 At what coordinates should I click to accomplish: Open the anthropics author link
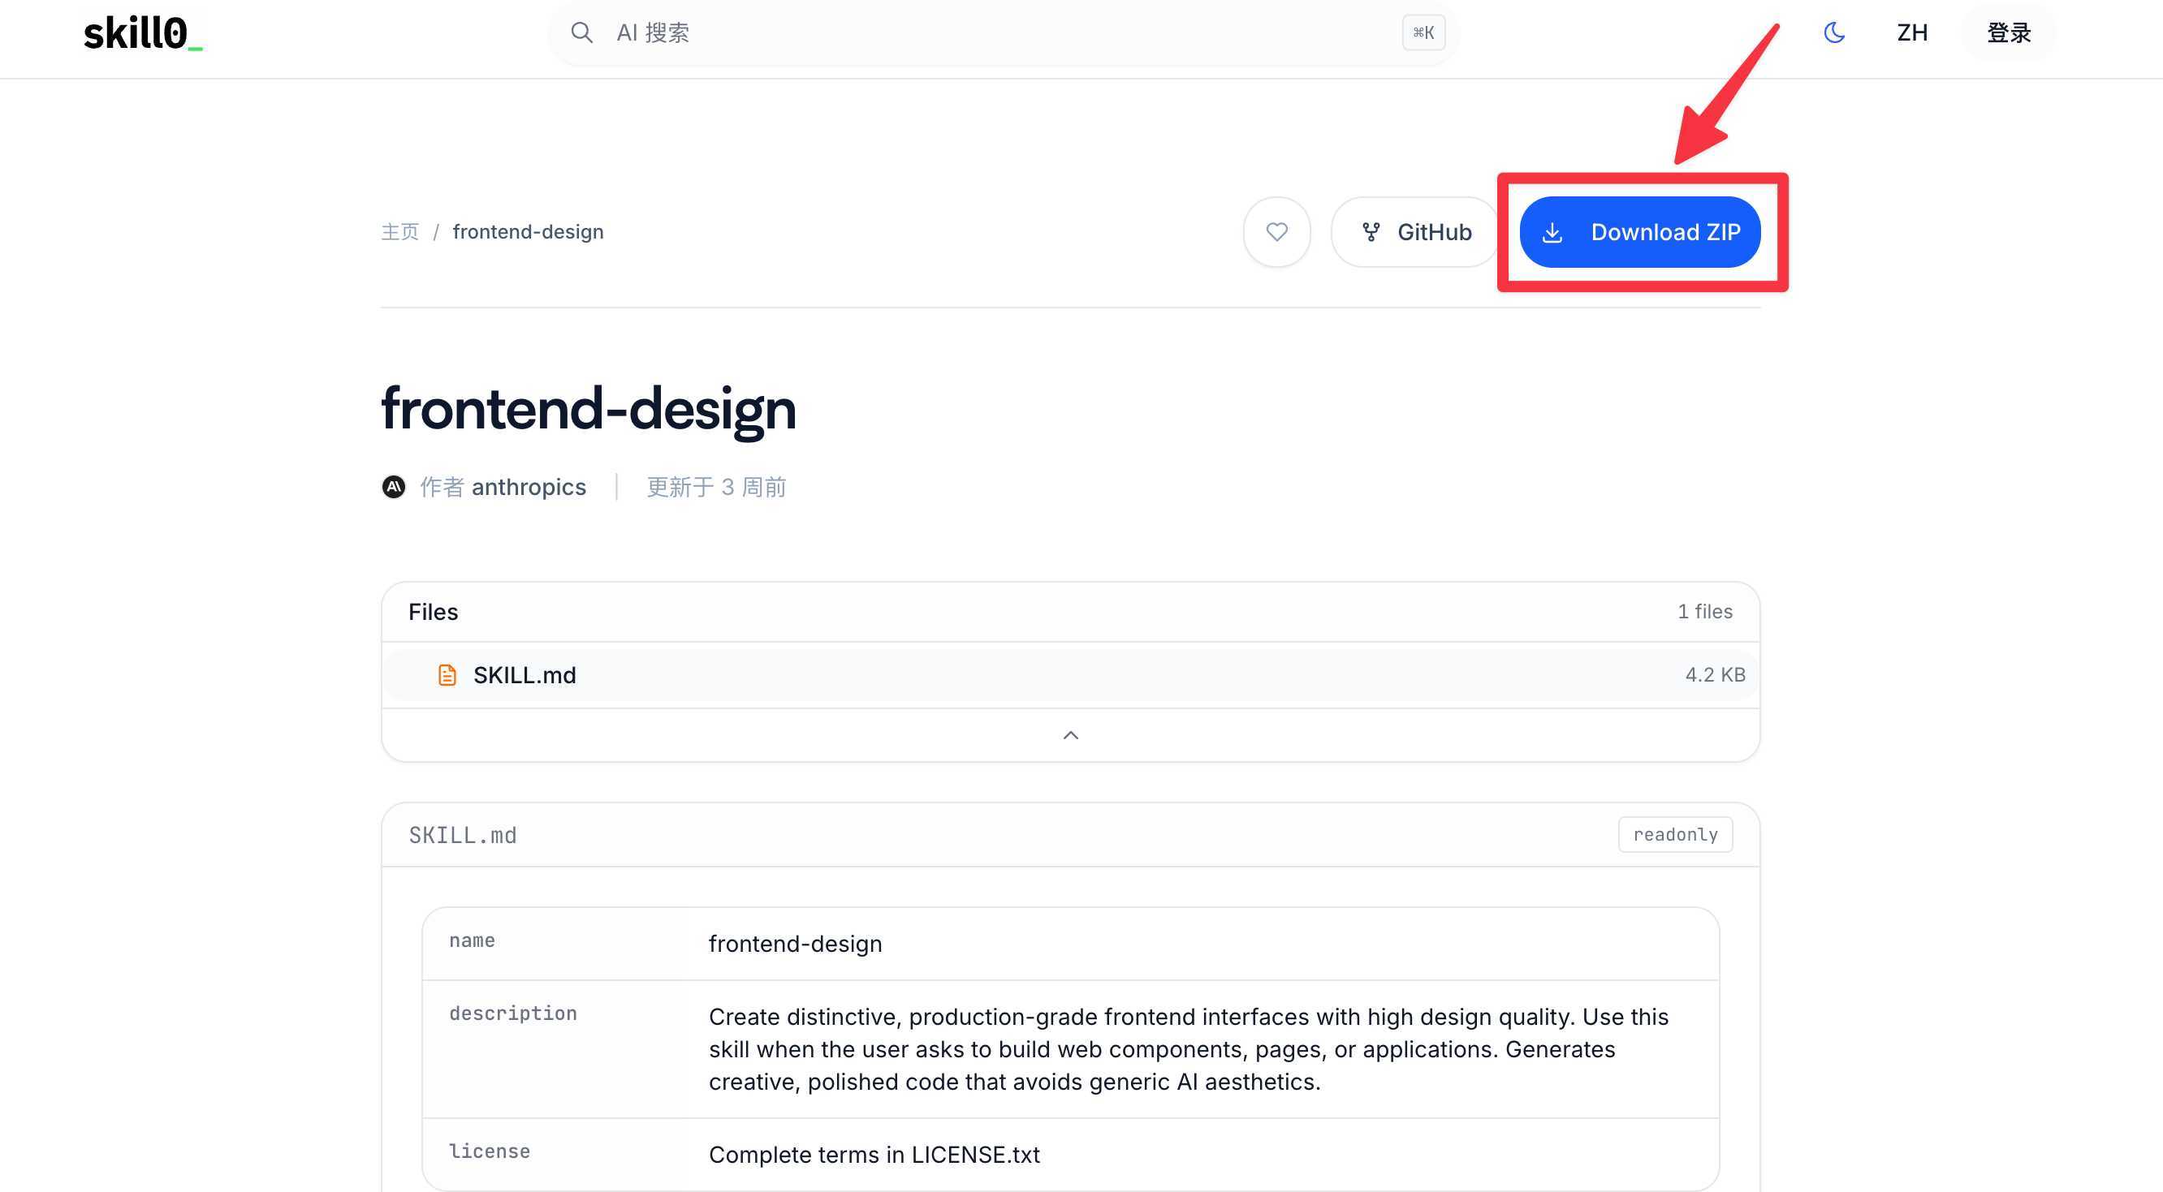click(528, 487)
